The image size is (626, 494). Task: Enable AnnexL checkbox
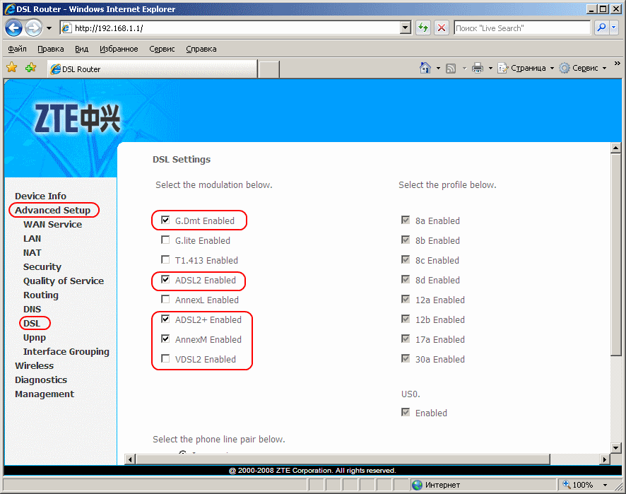tap(165, 299)
